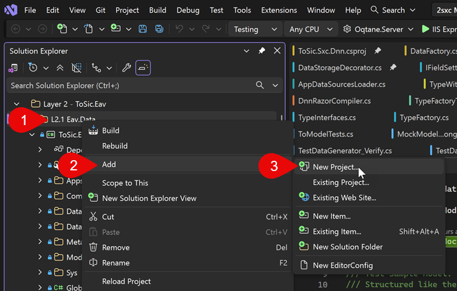Screen dimensions: 457x291
Task: Expand the Sys folder in tree
Action: tap(40, 272)
